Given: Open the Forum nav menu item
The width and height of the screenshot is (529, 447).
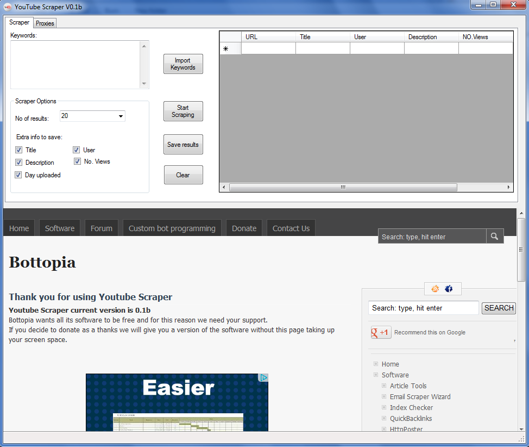Looking at the screenshot, I should [101, 228].
